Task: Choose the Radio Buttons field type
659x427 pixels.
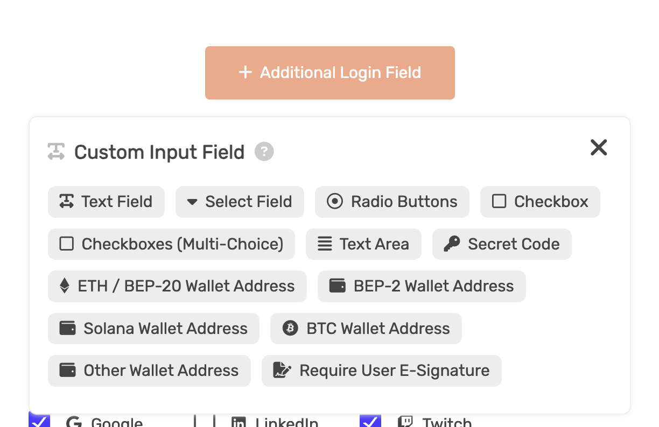Action: [392, 202]
